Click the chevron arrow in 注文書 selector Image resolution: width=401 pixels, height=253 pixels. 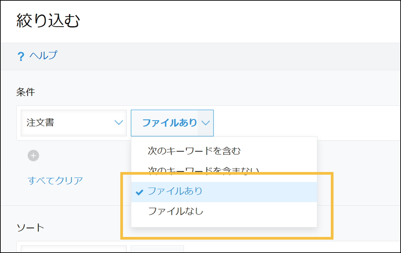tap(119, 123)
